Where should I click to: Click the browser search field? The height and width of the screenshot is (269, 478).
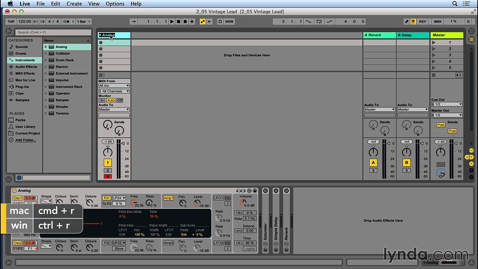53,33
